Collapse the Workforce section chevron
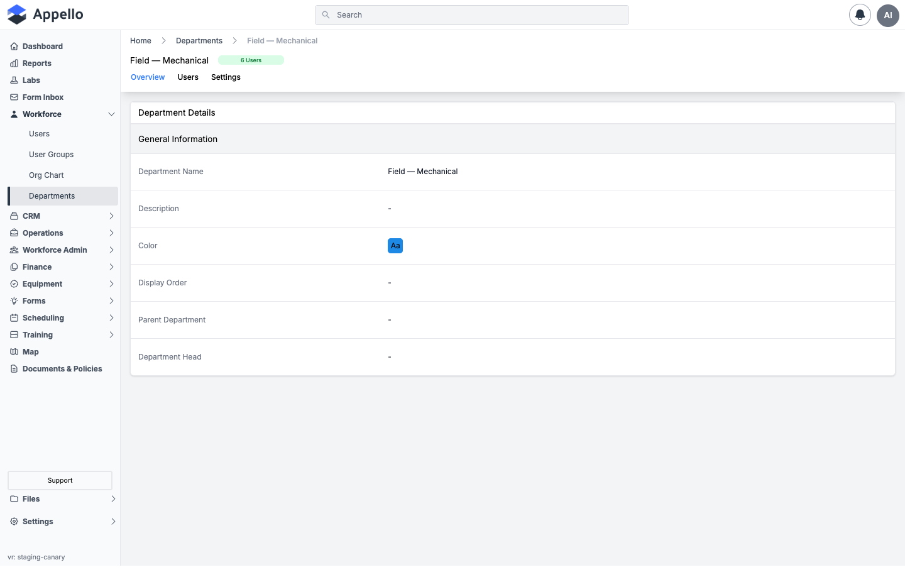 111,114
